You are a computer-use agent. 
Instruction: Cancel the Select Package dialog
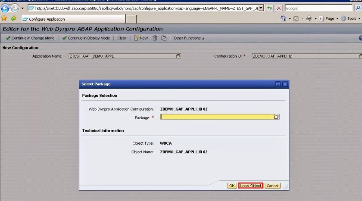pyautogui.click(x=272, y=186)
